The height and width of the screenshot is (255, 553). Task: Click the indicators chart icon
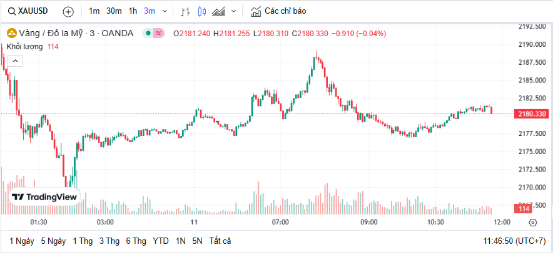point(255,11)
